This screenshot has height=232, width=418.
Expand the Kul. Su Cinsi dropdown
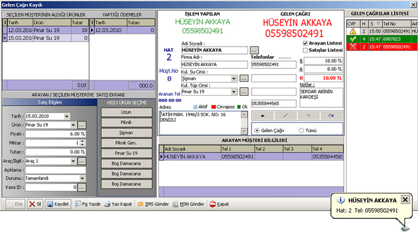pyautogui.click(x=234, y=78)
